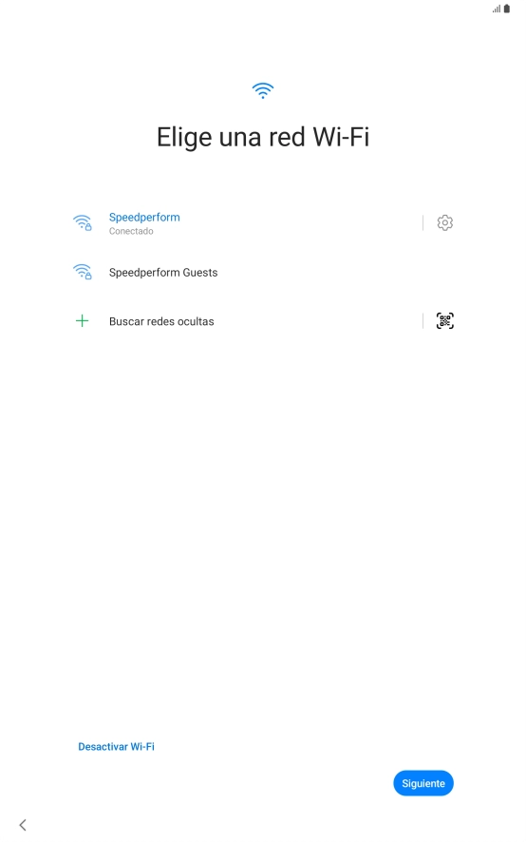The height and width of the screenshot is (842, 526).
Task: Tap the blue Wi-Fi symbol above the title
Action: coord(263,90)
